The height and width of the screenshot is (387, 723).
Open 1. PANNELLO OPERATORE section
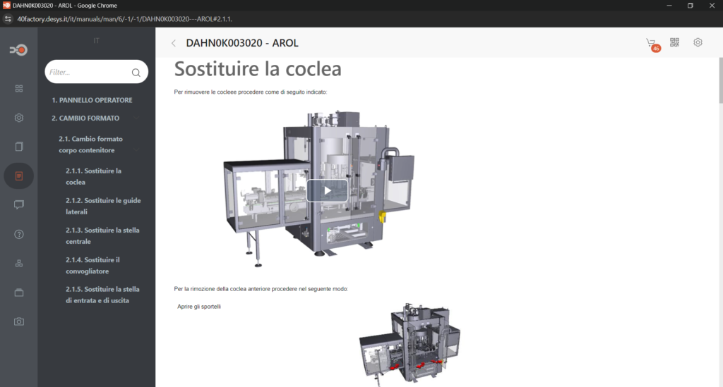92,100
